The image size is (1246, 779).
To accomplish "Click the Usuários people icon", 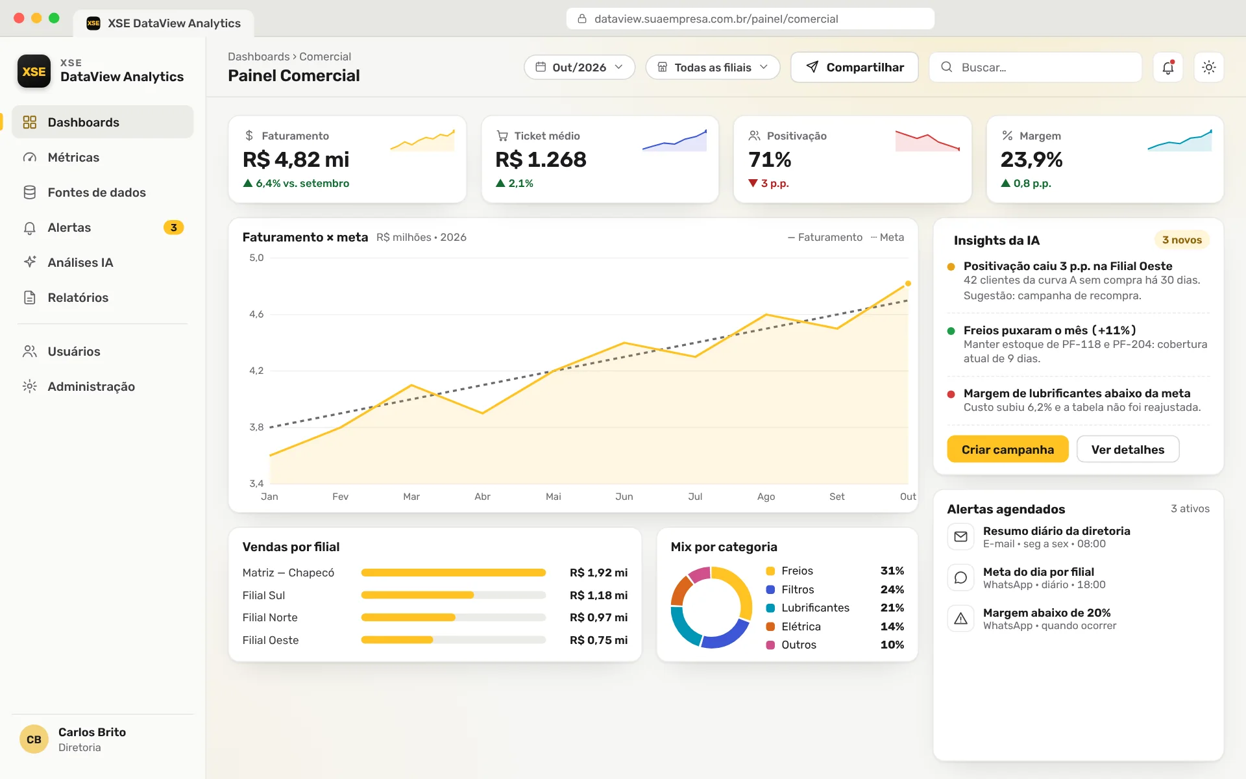I will pyautogui.click(x=30, y=351).
